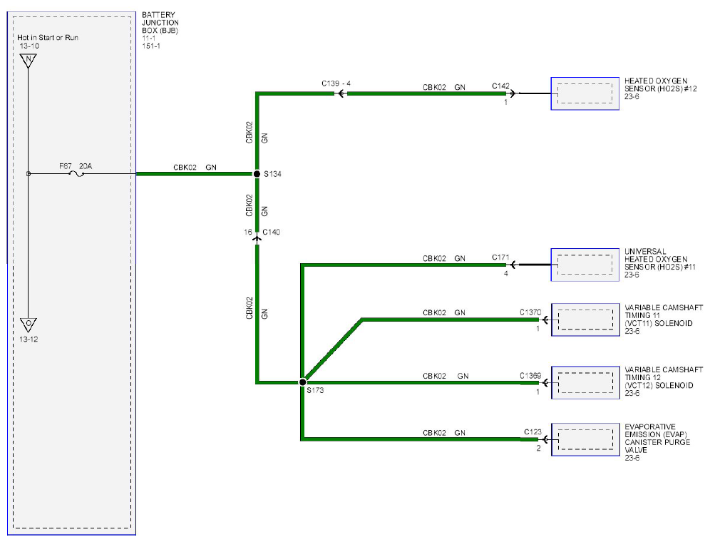
Task: Click "CBK02 GN" label on wire to C1369
Action: (446, 376)
